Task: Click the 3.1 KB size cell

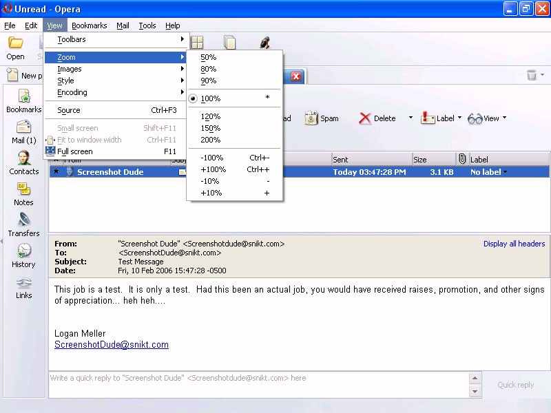Action: point(441,172)
